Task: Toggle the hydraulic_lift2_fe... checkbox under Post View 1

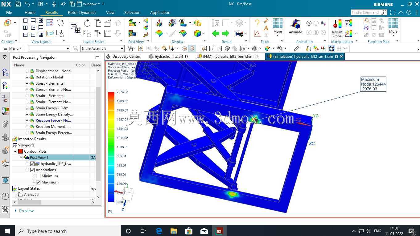Action: (32, 164)
